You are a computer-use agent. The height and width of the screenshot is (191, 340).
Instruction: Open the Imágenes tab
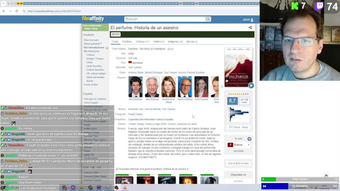pyautogui.click(x=175, y=42)
